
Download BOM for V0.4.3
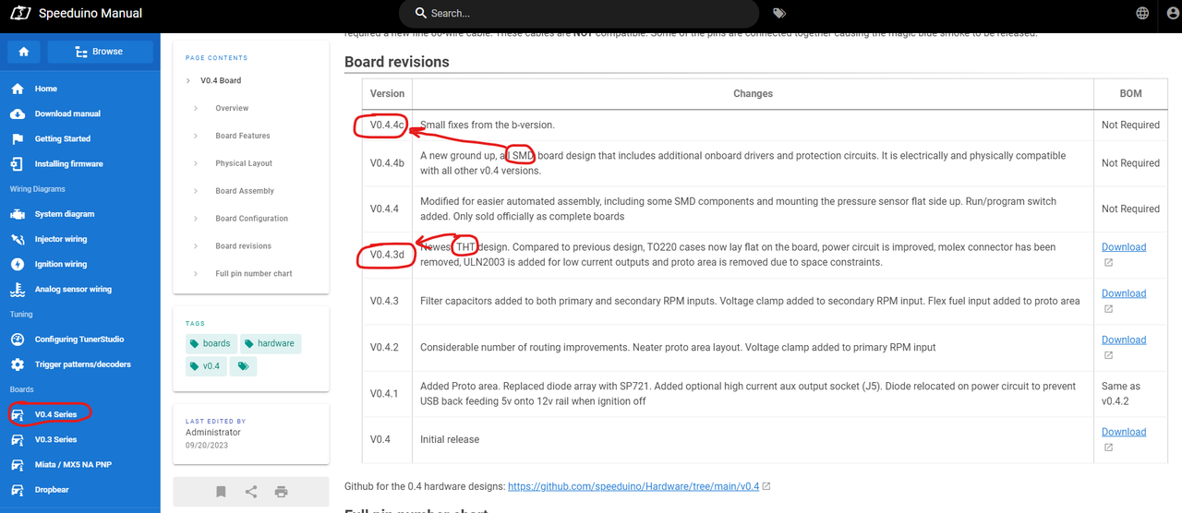click(1124, 293)
